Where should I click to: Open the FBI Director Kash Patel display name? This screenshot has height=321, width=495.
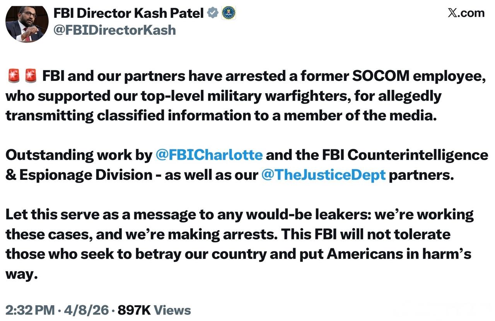pos(128,13)
